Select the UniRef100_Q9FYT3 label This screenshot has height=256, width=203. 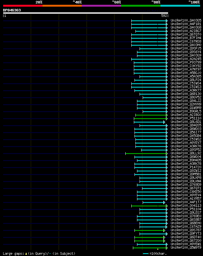[x=186, y=234]
